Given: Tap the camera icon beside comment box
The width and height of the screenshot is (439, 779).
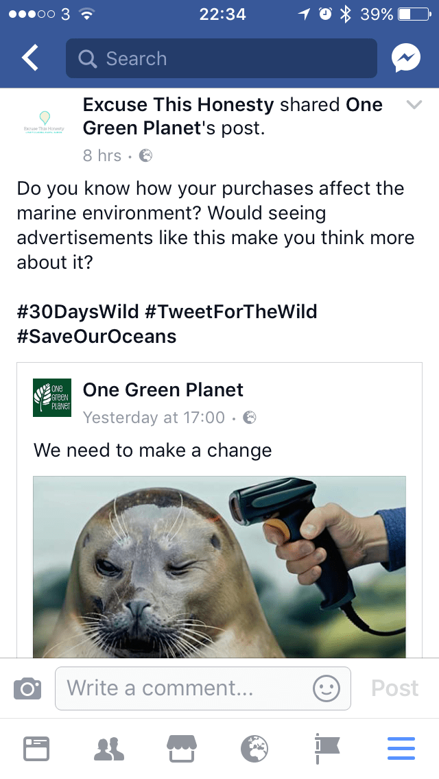Looking at the screenshot, I should pos(27,688).
